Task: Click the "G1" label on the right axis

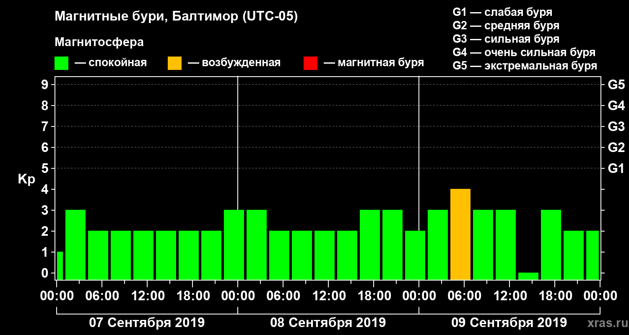Action: 616,168
